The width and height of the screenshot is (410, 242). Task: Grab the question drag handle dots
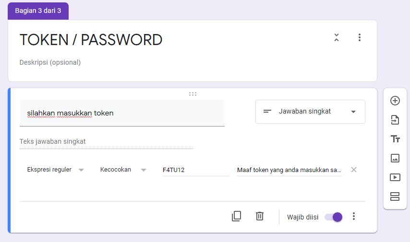click(x=193, y=94)
